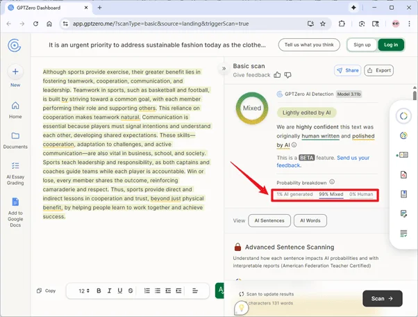Apply numbered list formatting

(147, 291)
